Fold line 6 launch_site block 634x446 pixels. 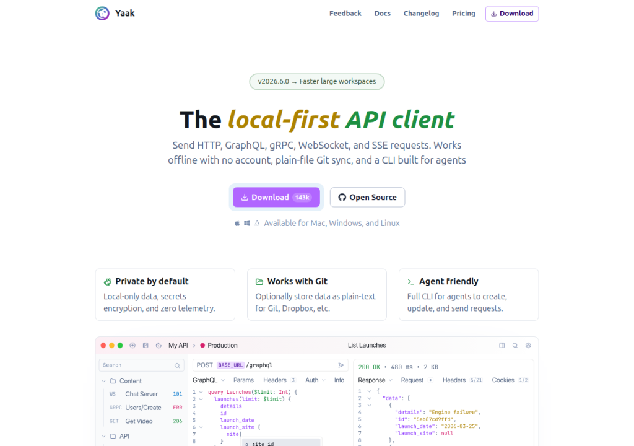(x=201, y=427)
